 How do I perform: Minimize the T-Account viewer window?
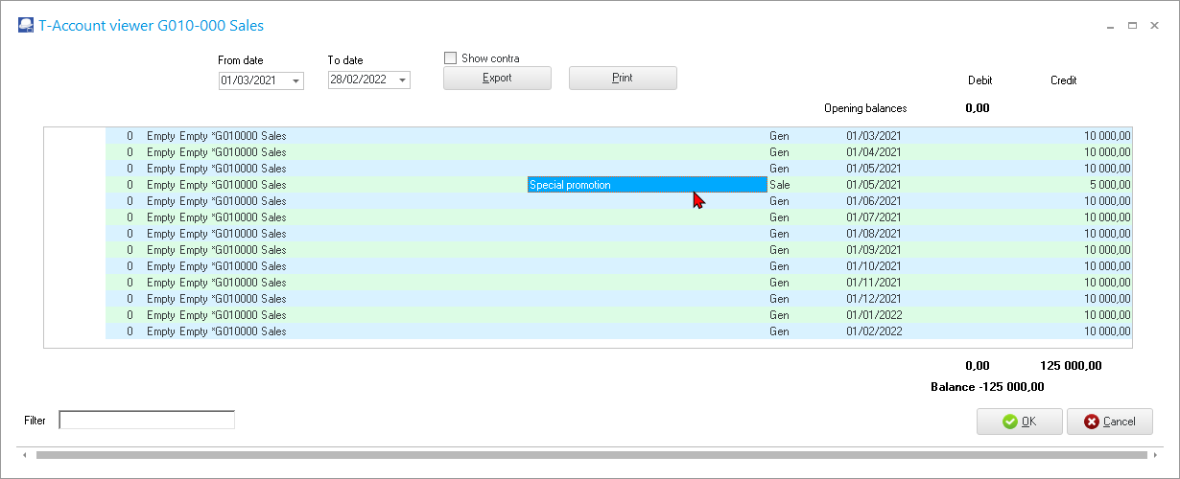click(x=1110, y=27)
